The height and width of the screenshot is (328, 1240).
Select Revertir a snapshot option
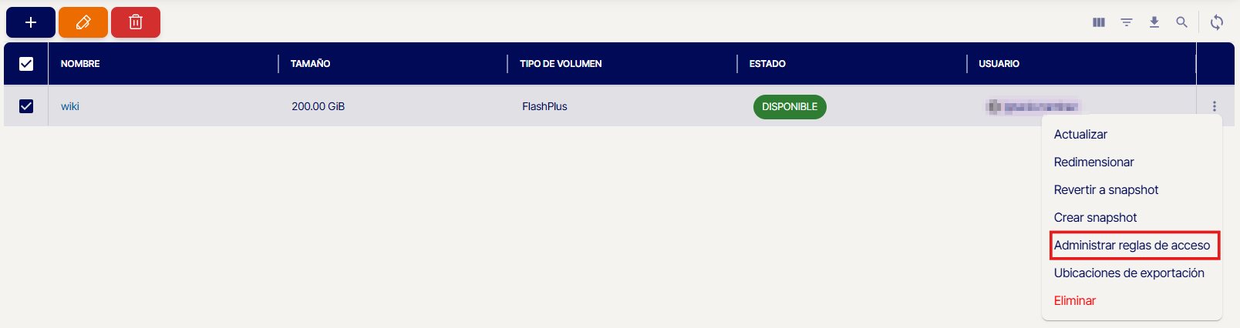coord(1106,190)
